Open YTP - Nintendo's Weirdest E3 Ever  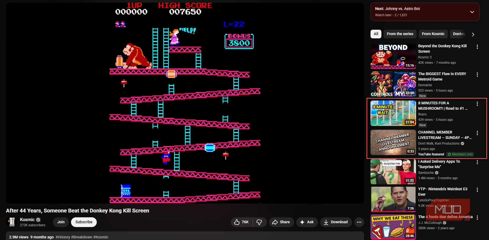click(x=442, y=192)
